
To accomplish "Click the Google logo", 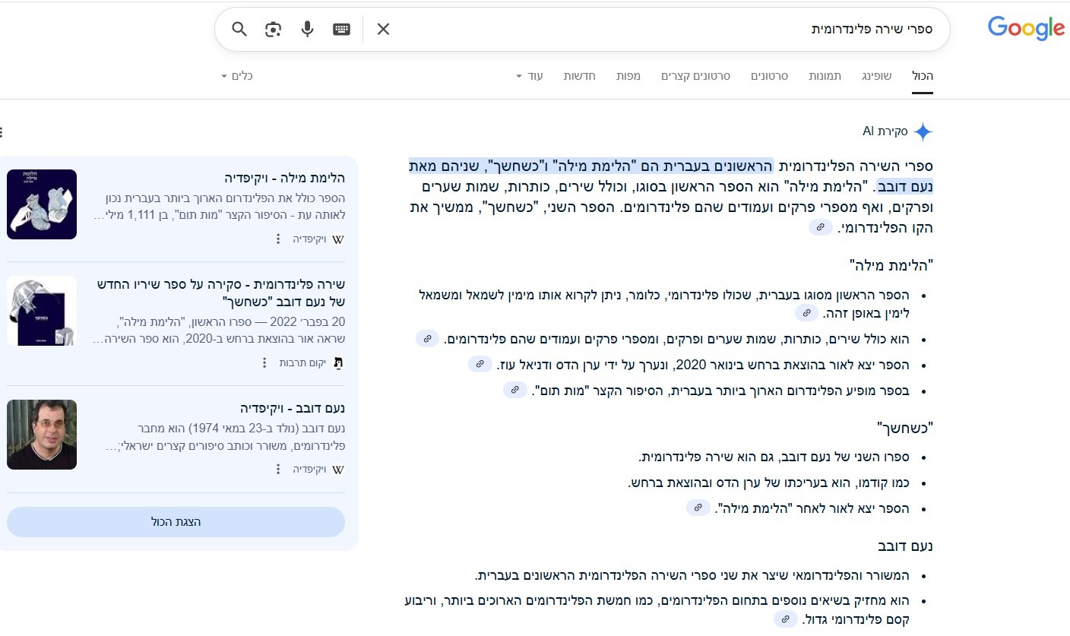I will [x=1026, y=28].
